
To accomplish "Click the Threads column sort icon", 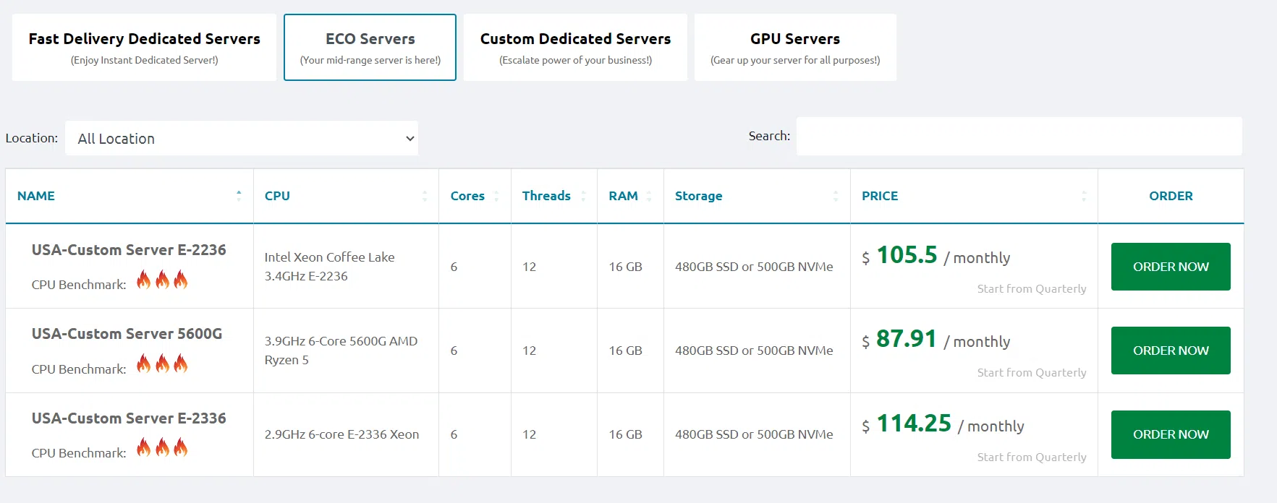I will 583,196.
